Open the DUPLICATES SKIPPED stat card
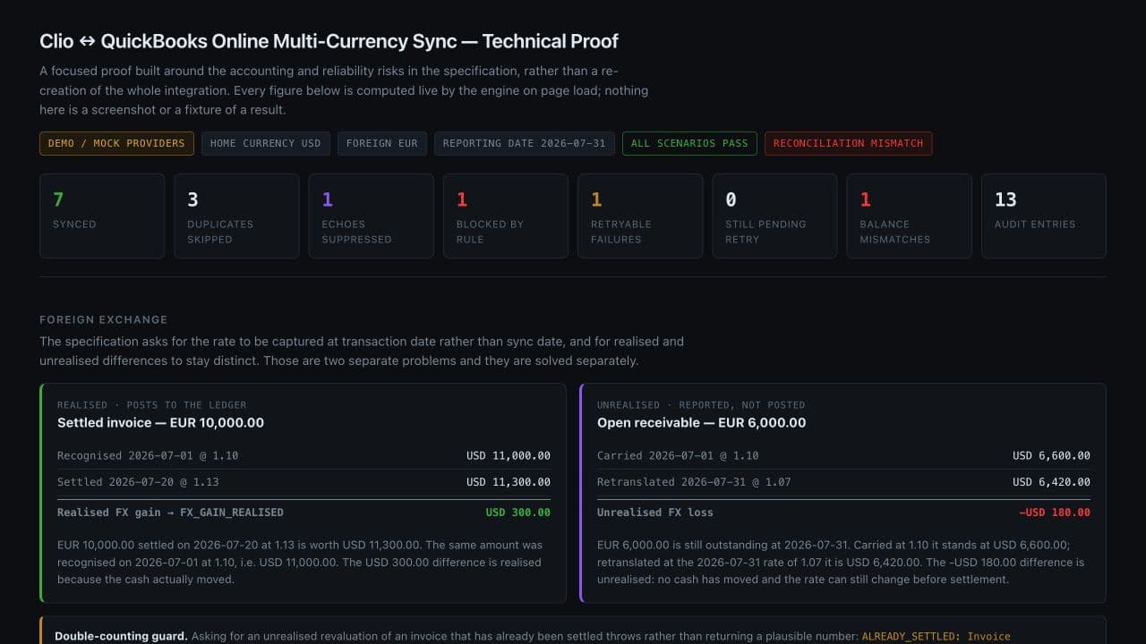This screenshot has height=644, width=1146. (236, 216)
